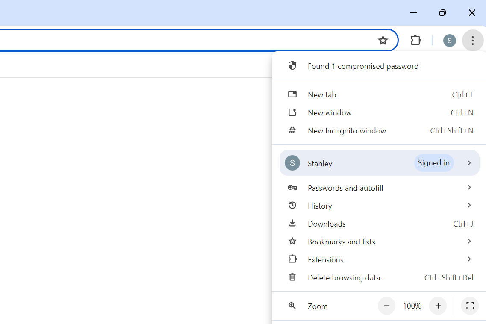Expand Passwords and autofill submenu

coord(469,188)
